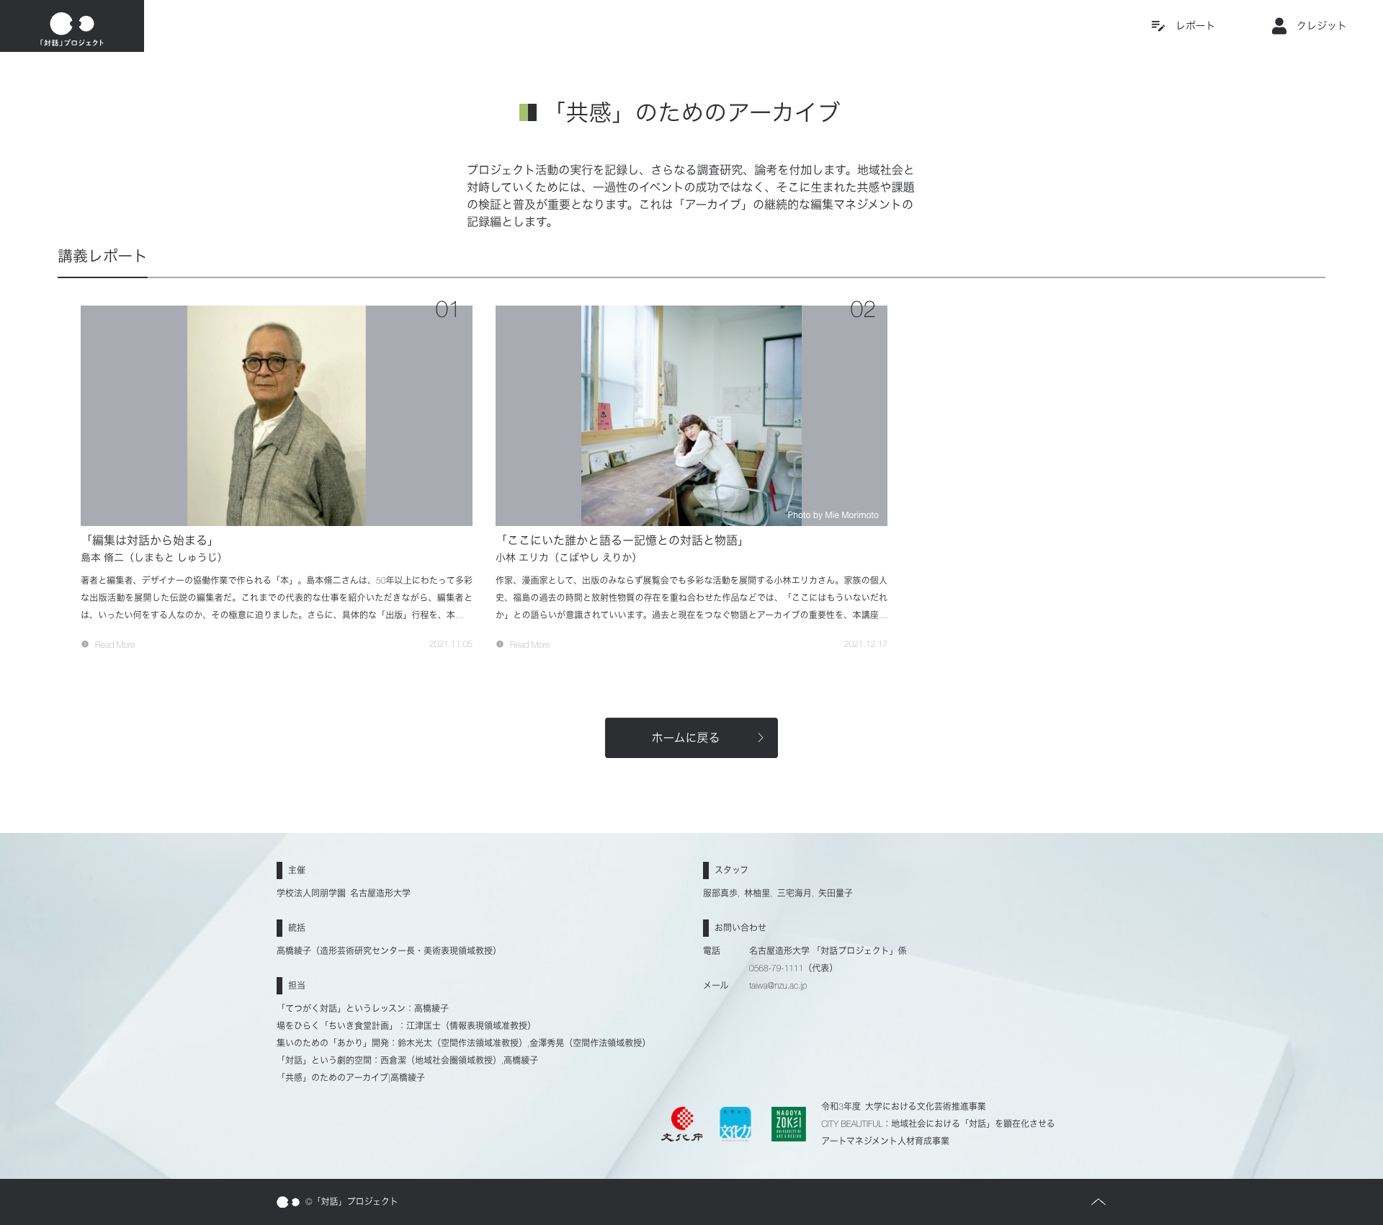Open the photo of 島本脩二
This screenshot has width=1383, height=1225.
click(277, 416)
